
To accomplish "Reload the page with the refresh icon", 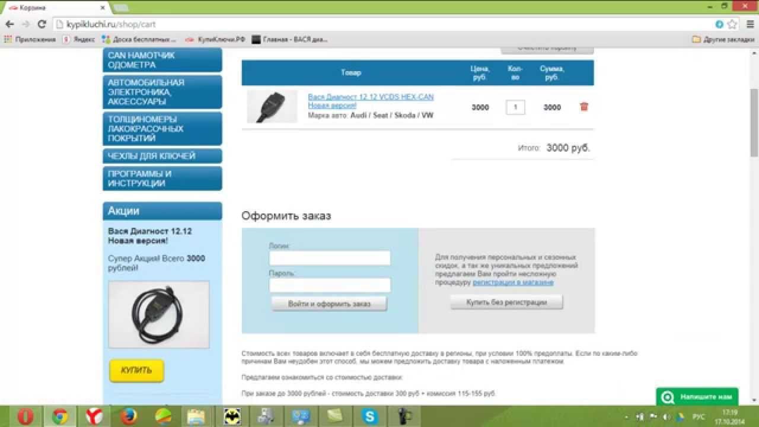I will (42, 24).
